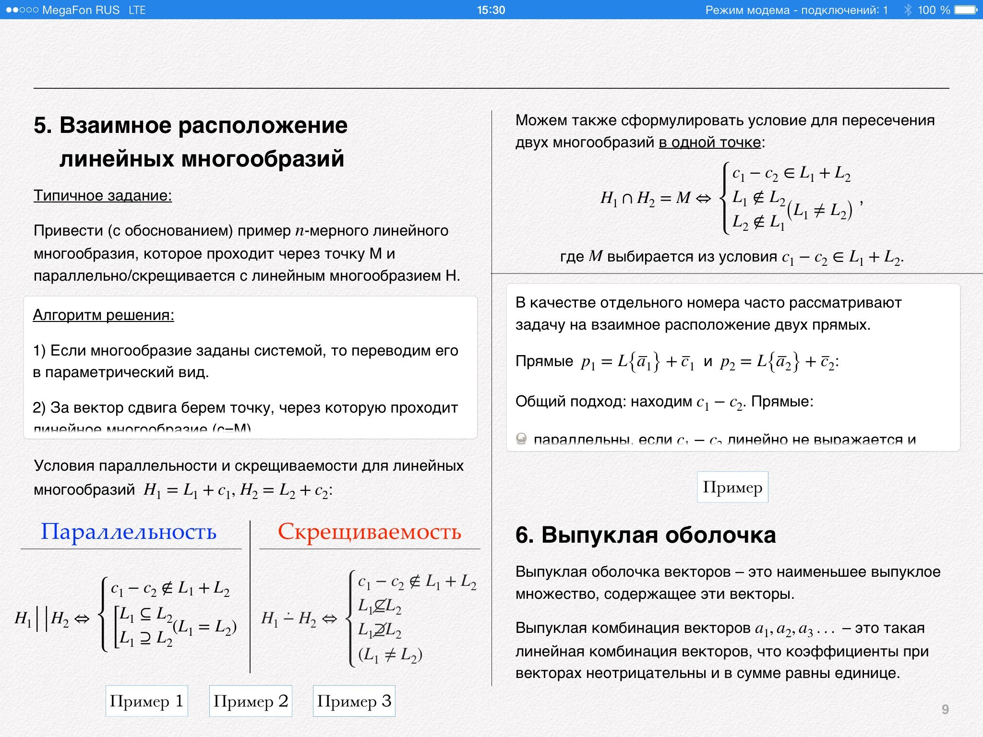Tap the Bluetooth icon in the status bar

point(908,10)
